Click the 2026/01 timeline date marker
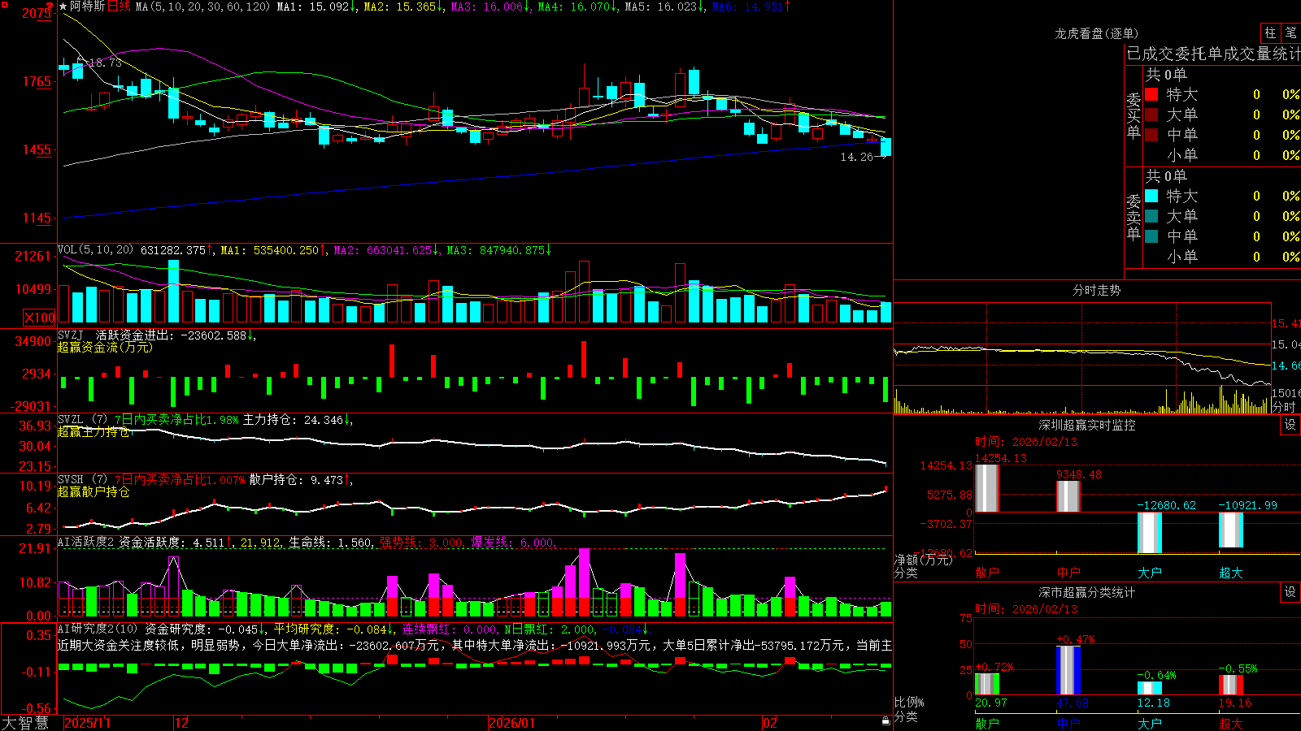This screenshot has height=731, width=1301. (x=512, y=723)
